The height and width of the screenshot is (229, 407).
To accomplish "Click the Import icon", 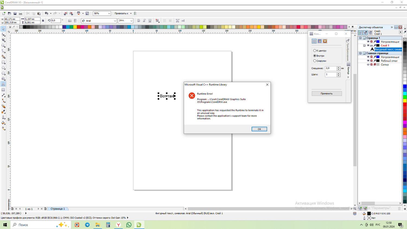I will click(x=65, y=13).
